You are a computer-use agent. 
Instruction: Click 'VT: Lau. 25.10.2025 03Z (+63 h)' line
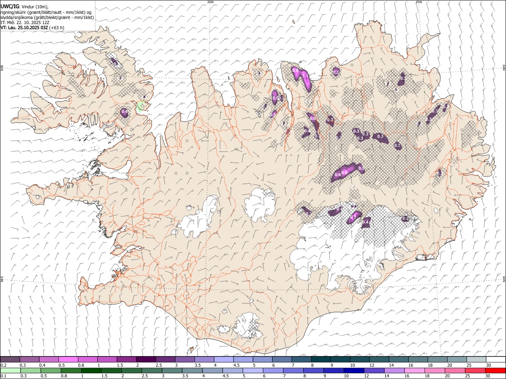[32, 28]
